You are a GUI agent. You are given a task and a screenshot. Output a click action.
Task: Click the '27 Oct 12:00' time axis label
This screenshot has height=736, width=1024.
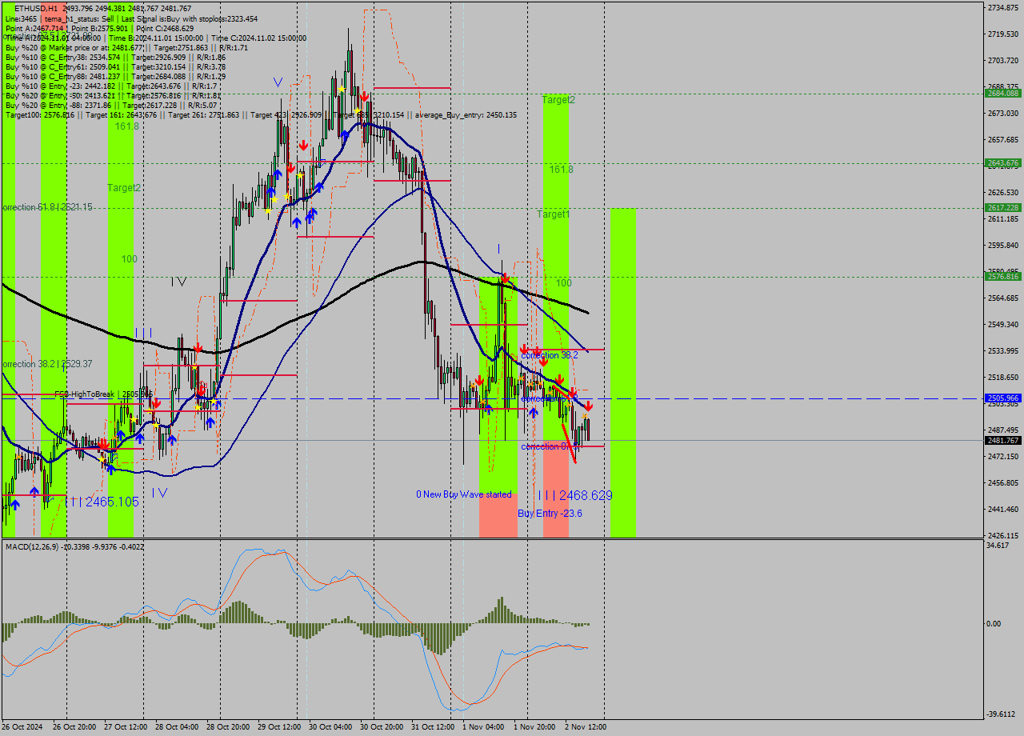pos(127,727)
